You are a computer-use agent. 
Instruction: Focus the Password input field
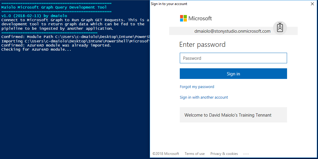(x=233, y=58)
